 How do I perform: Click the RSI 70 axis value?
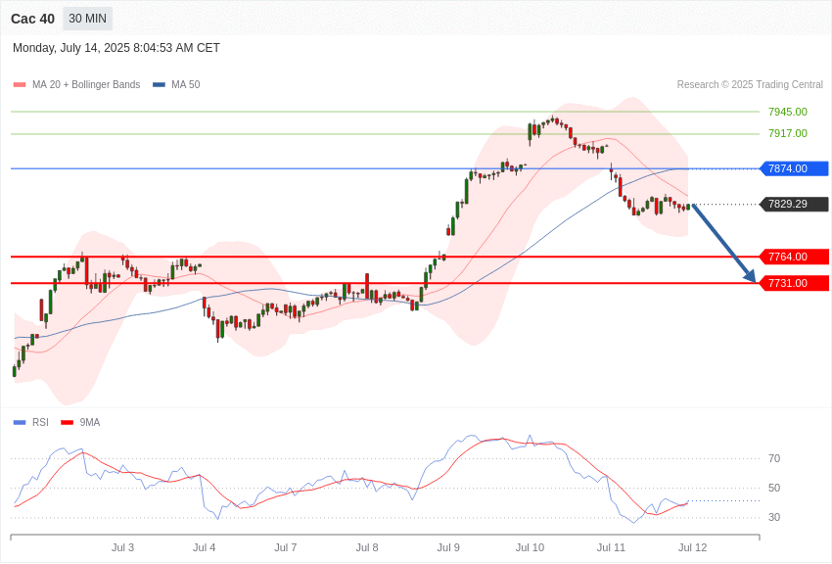click(774, 458)
